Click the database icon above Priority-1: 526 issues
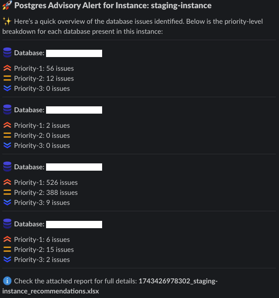Viewport: 279px width, 298px height. [7, 167]
